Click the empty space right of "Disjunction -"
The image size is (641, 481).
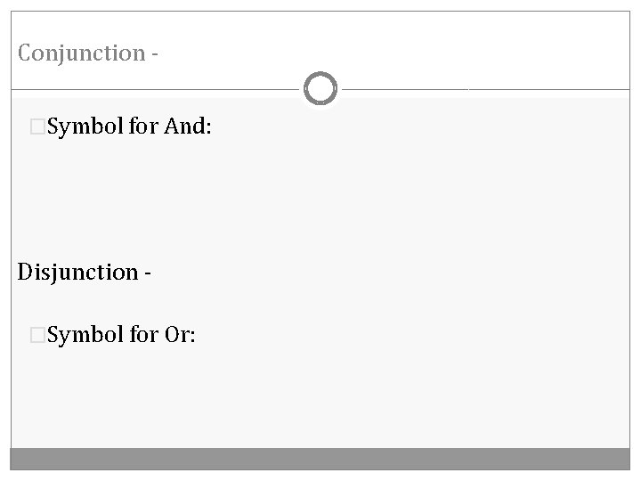pyautogui.click(x=401, y=271)
